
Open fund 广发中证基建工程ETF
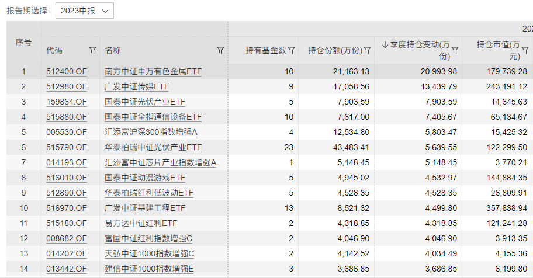tap(145, 208)
